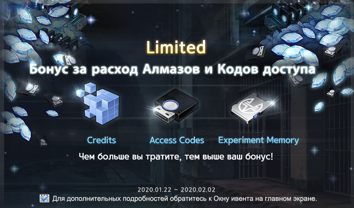Click the headline 'Бонус за расход Алмазов и Кодов доступа'
This screenshot has width=354, height=208.
click(172, 69)
